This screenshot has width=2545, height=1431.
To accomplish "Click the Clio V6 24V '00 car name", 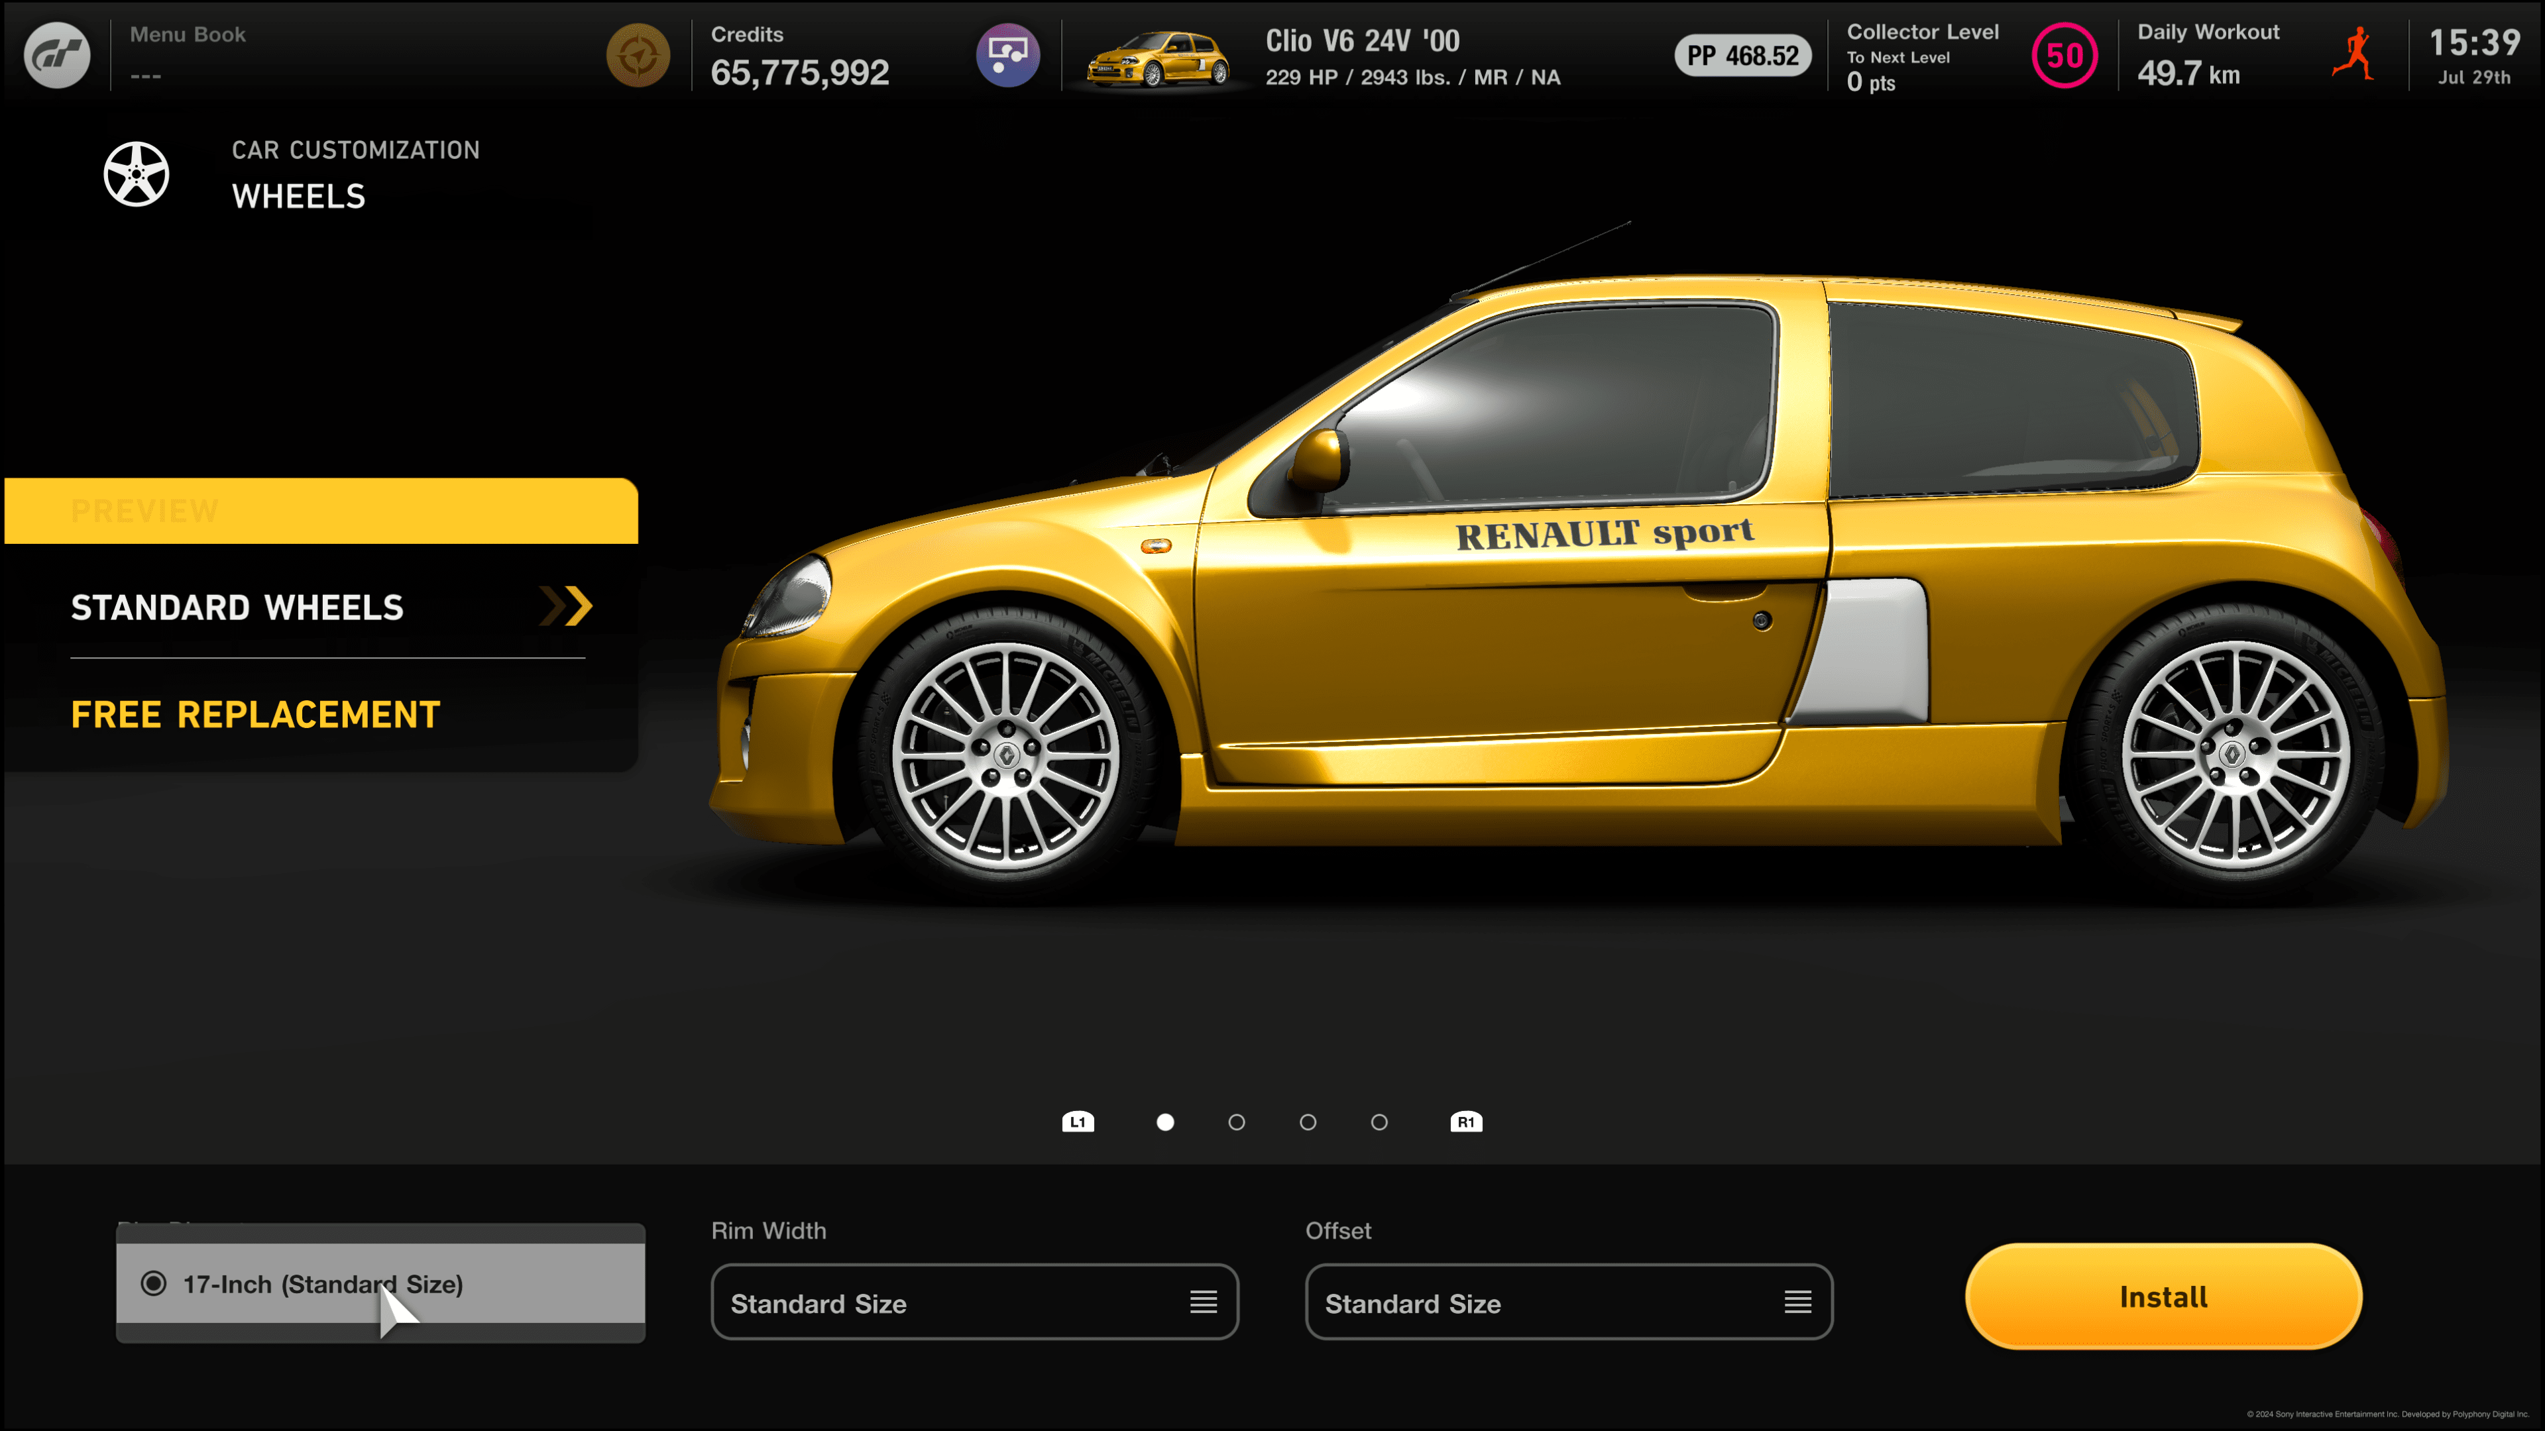I will [x=1363, y=40].
